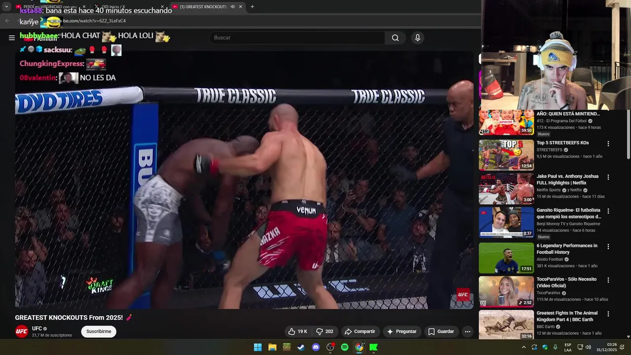Click the Suscribirme button
This screenshot has width=631, height=355.
point(99,331)
